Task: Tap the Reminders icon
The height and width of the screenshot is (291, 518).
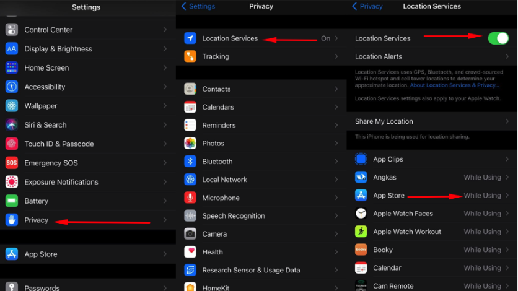Action: 190,125
